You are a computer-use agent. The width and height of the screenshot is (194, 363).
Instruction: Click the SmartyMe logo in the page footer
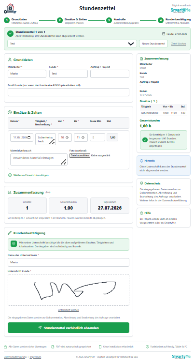181,357
